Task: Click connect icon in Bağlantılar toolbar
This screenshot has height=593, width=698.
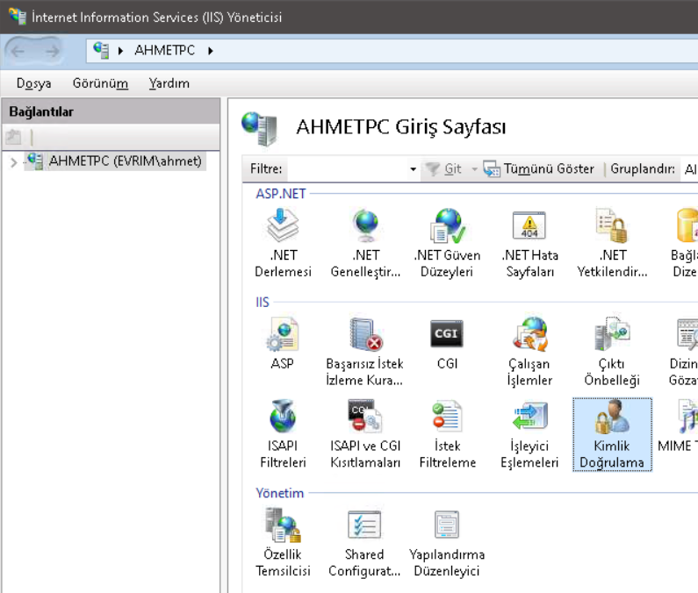Action: point(13,137)
